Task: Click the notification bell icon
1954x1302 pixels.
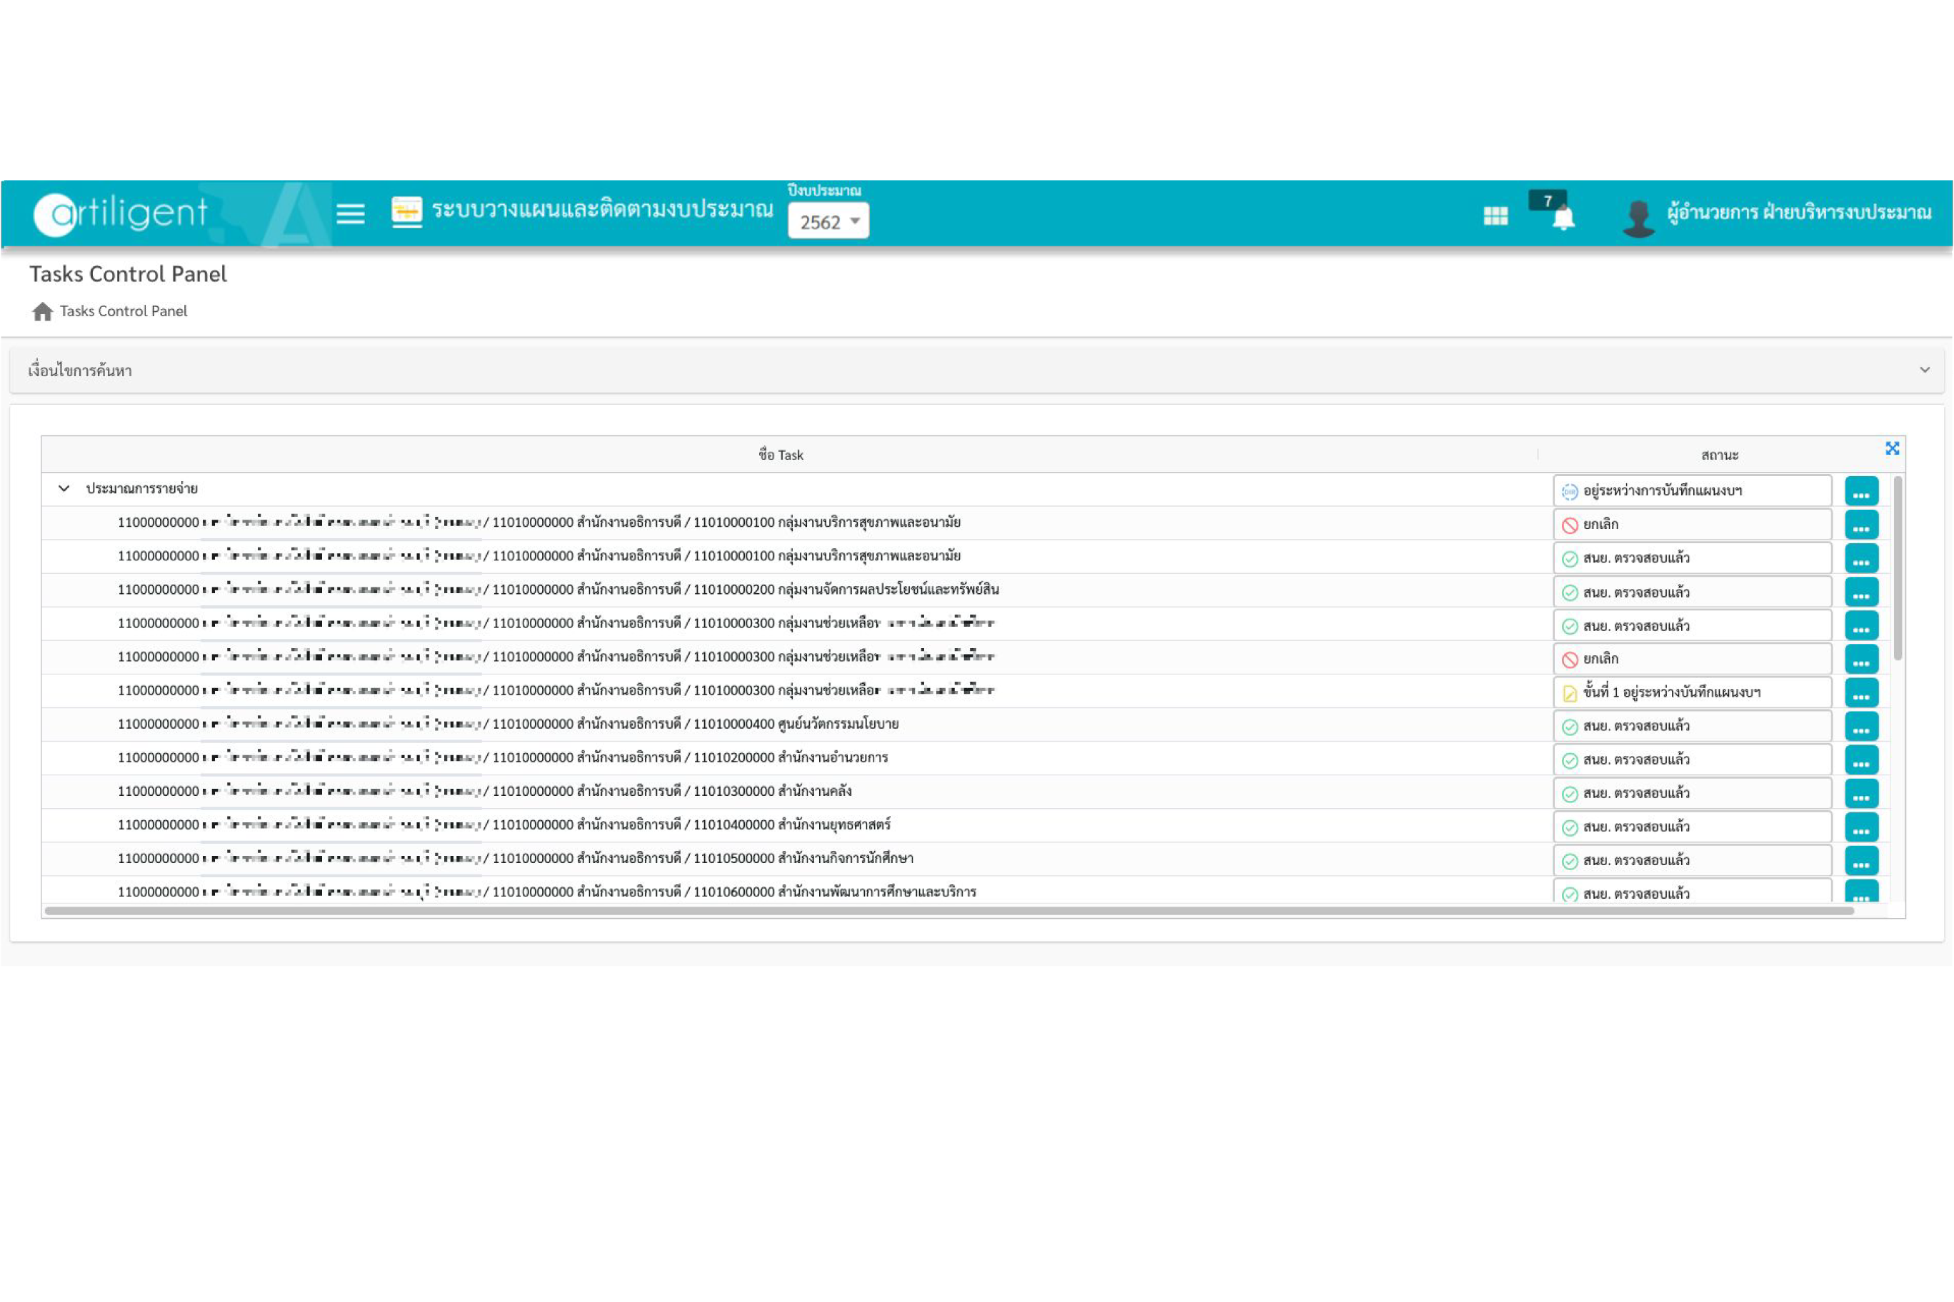Action: (1563, 218)
